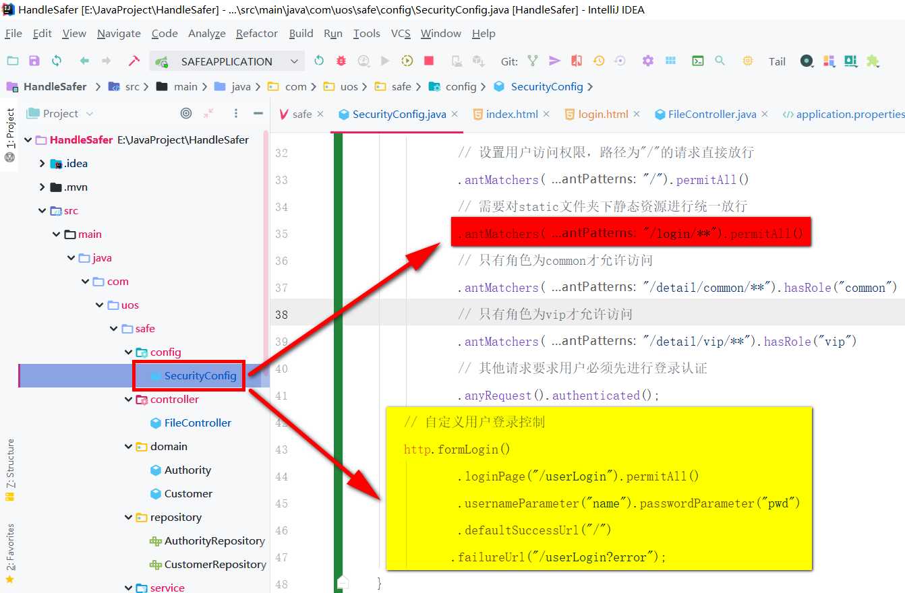Open the Refactor menu
The height and width of the screenshot is (593, 905).
256,33
